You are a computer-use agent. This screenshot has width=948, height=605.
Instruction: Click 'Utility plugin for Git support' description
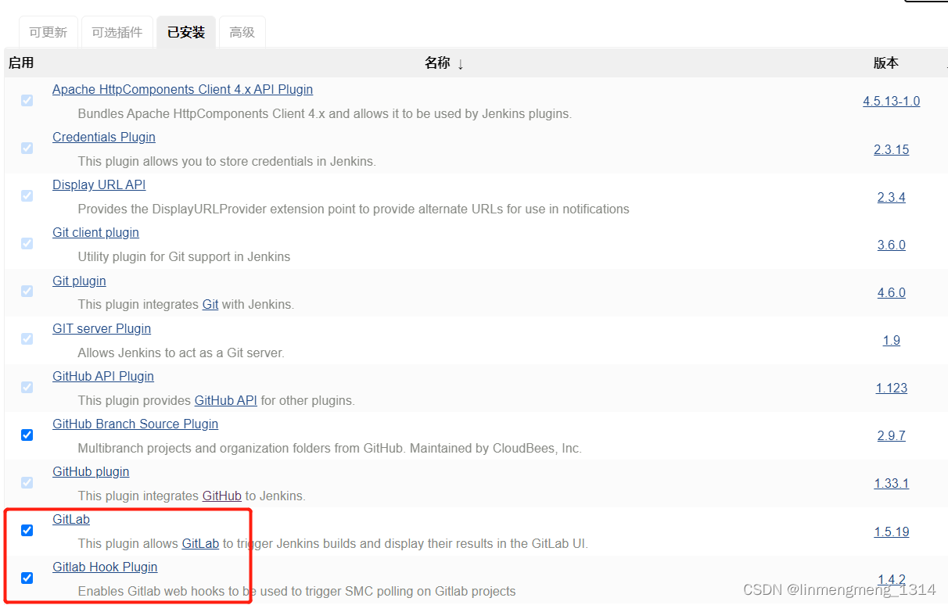point(184,257)
